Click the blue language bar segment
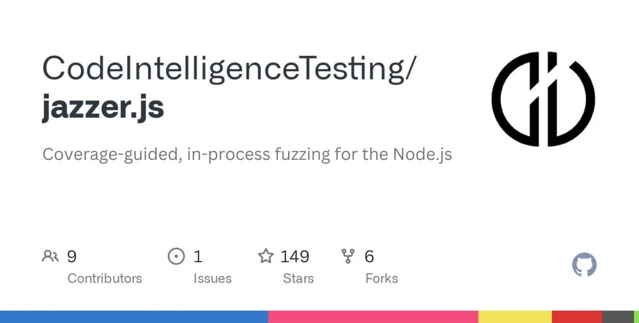 pos(134,317)
